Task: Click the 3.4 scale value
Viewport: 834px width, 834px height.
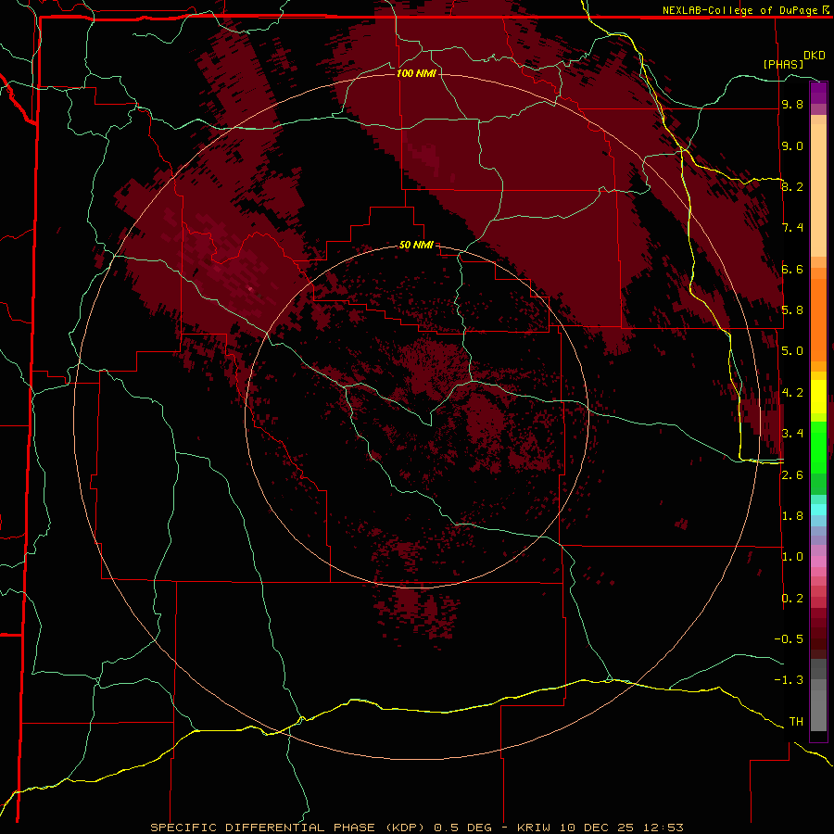Action: click(x=792, y=434)
